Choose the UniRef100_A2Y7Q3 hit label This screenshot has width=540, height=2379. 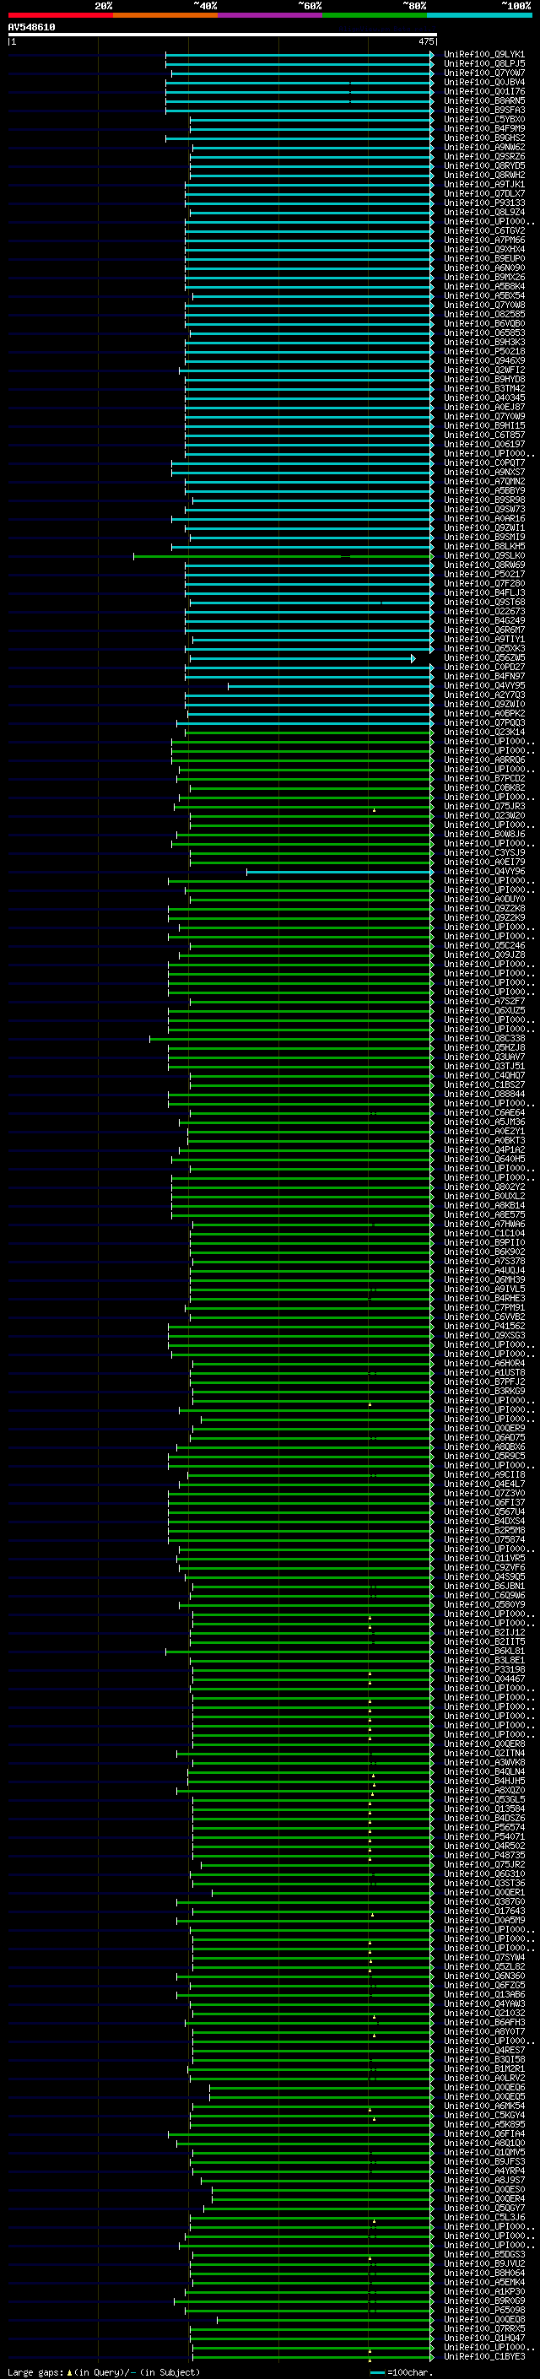484,695
